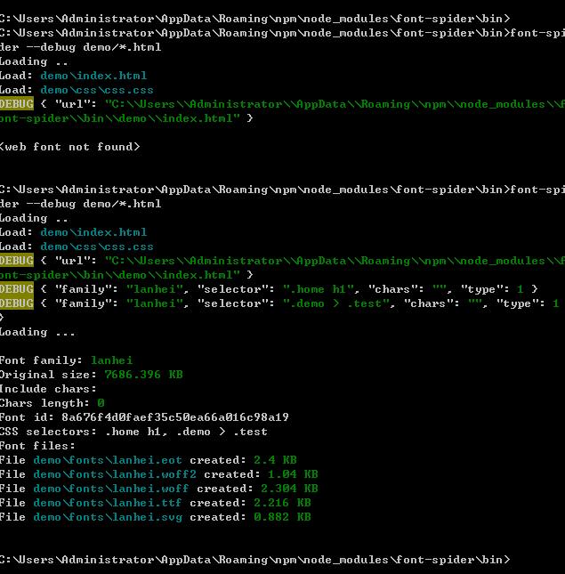Click the demo\fonts\lanhei.woff2 file path
565x574 pixels.
115,474
